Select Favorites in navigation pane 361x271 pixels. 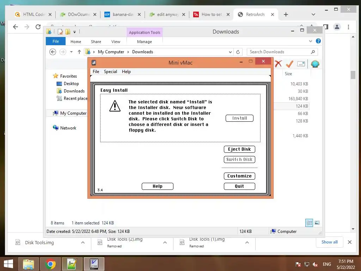[x=68, y=76]
